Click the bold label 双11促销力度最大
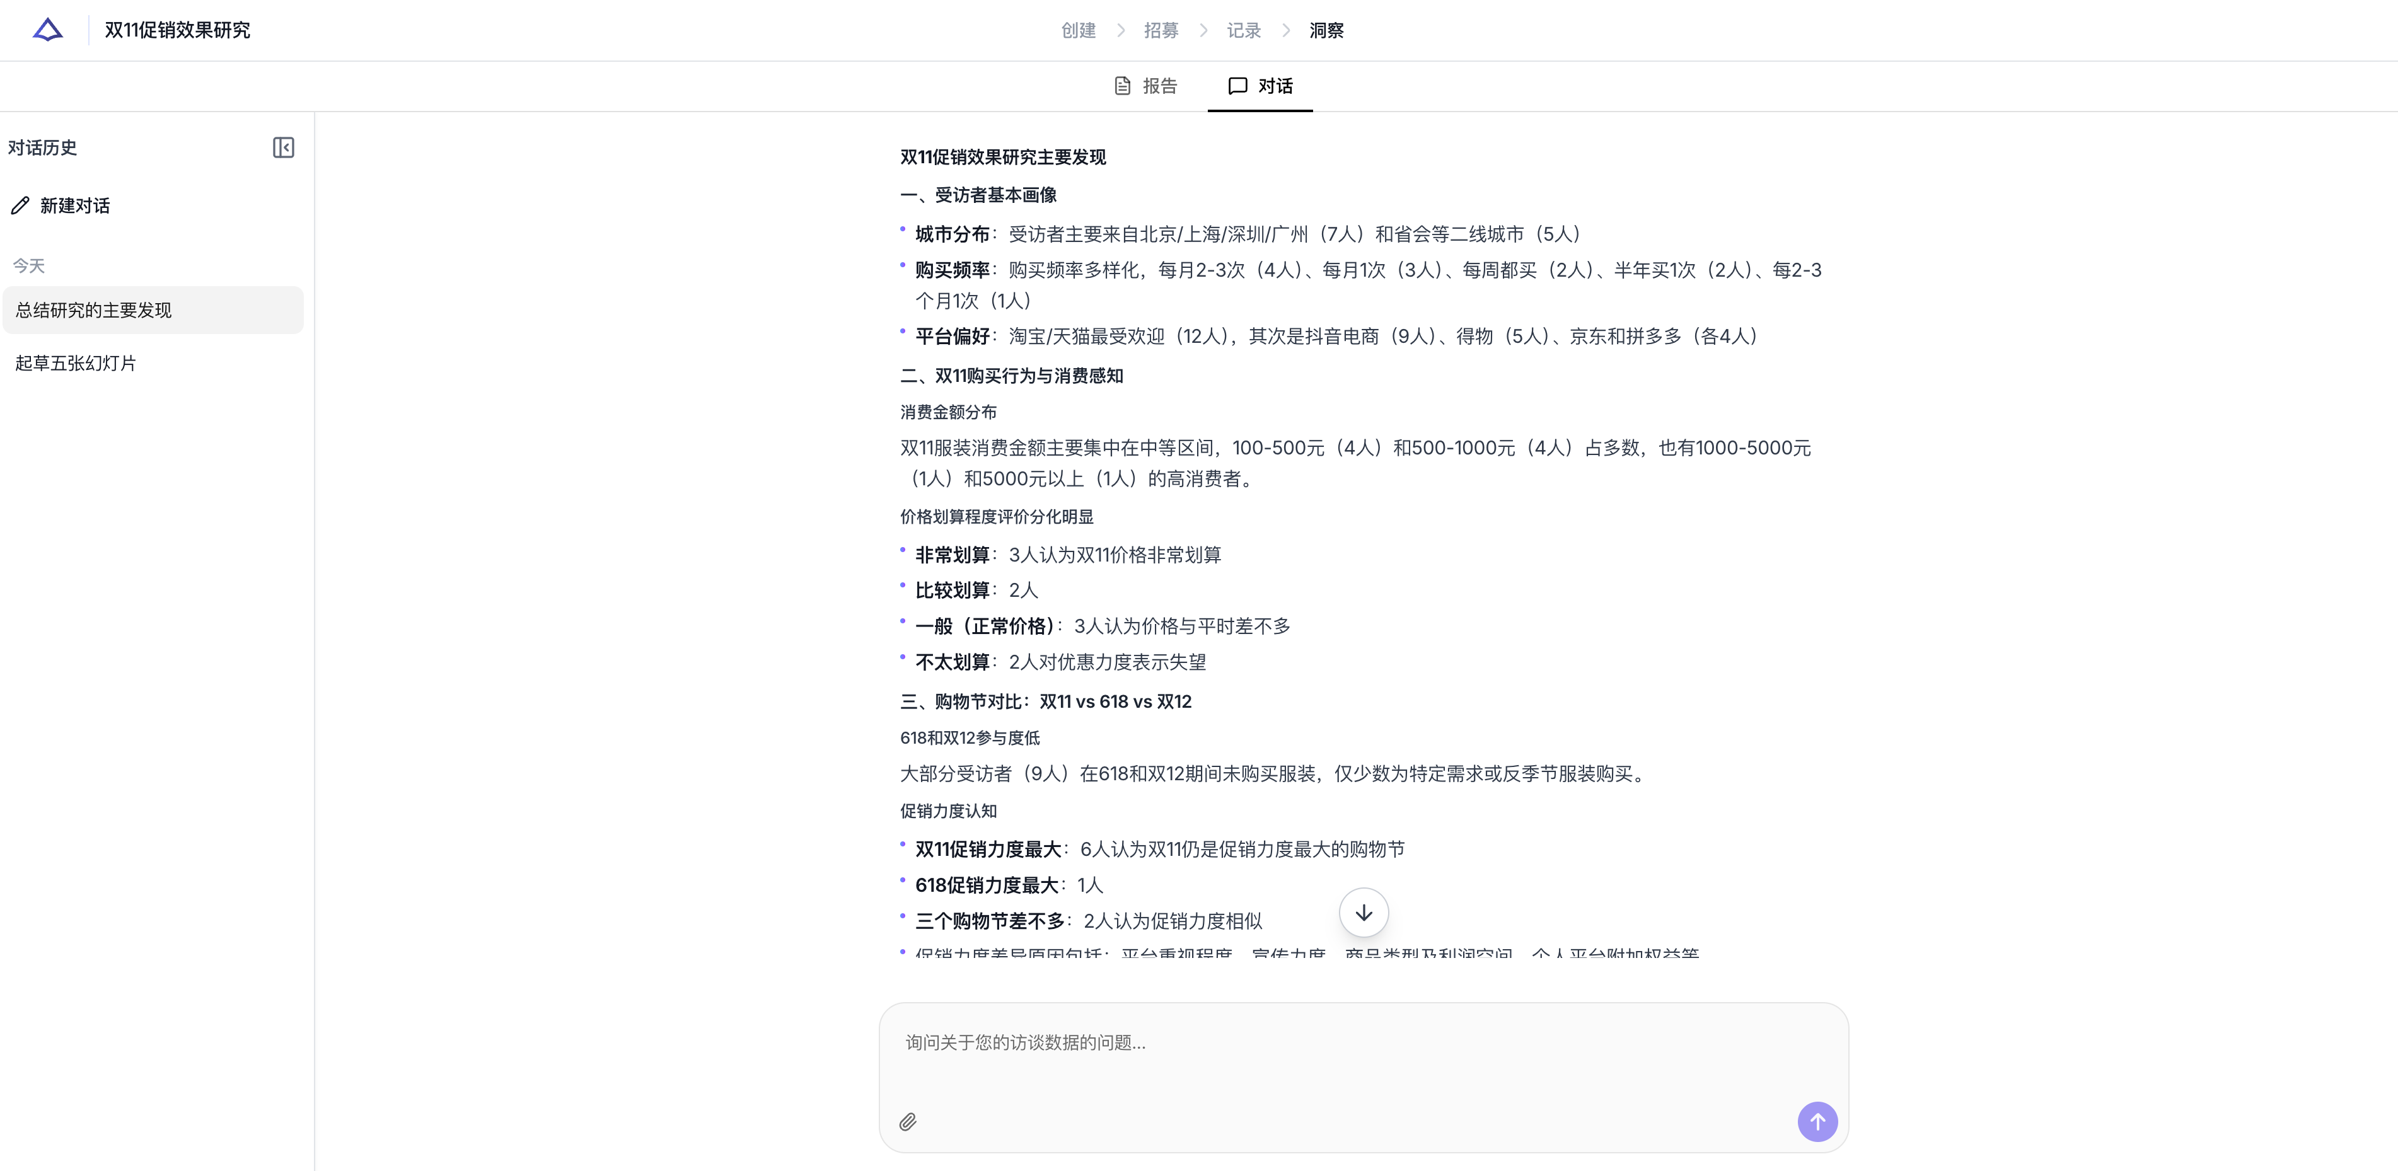This screenshot has height=1171, width=2398. coord(988,850)
